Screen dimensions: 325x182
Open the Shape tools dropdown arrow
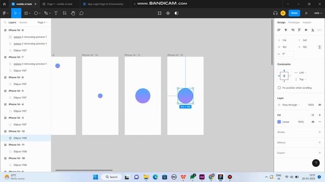(40, 13)
